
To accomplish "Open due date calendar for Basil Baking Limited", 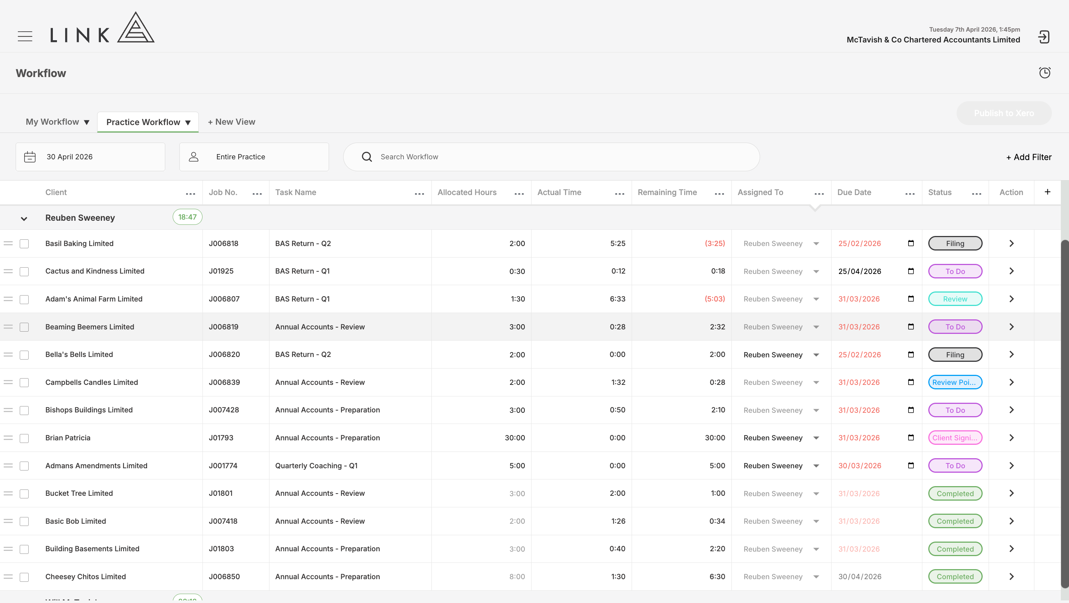I will (x=910, y=243).
